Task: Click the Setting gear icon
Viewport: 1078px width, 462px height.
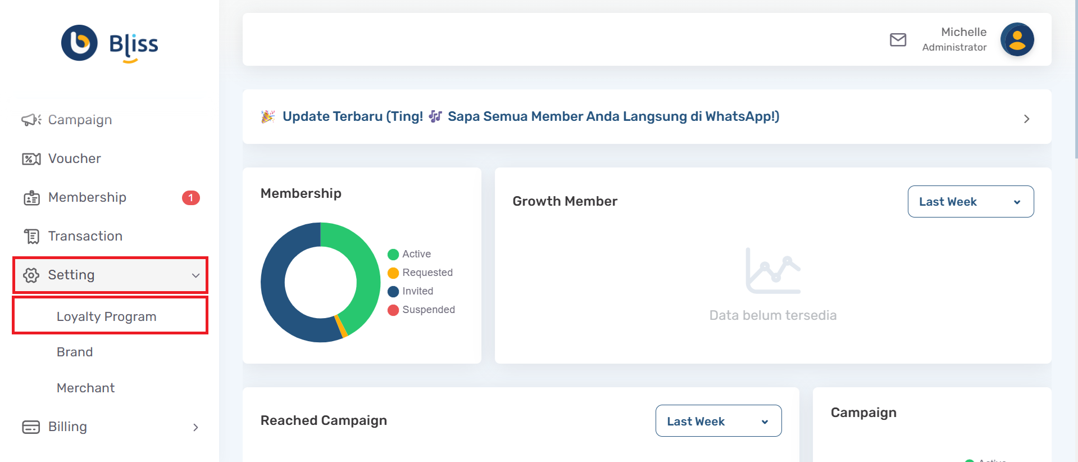Action: 31,275
